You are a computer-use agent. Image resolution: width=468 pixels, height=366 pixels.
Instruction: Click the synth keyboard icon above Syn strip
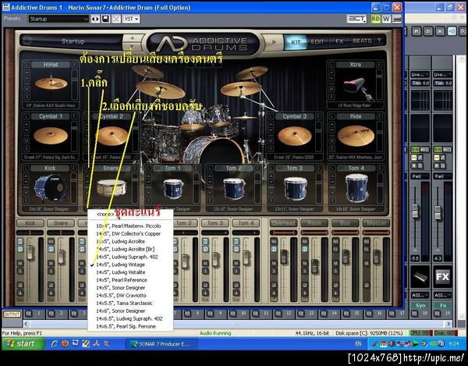point(420,277)
